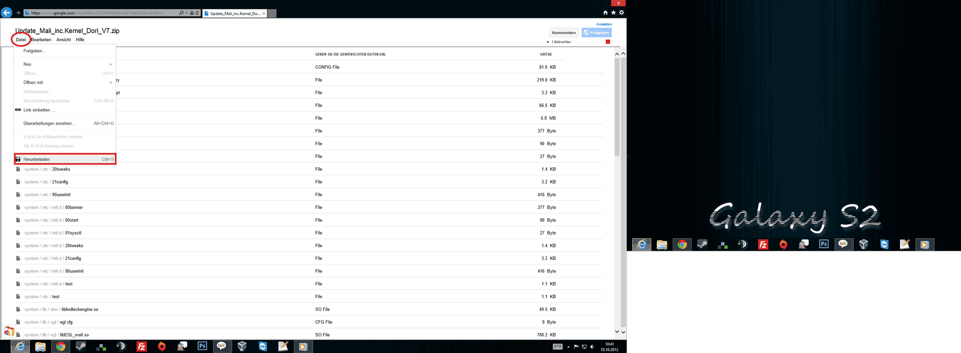Launch Chrome from the right monitor taskbar
This screenshot has width=961, height=353.
coord(682,244)
